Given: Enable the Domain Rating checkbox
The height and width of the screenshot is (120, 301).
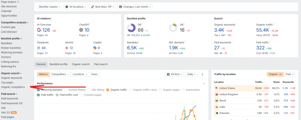Looking at the screenshot, I should [66, 90].
